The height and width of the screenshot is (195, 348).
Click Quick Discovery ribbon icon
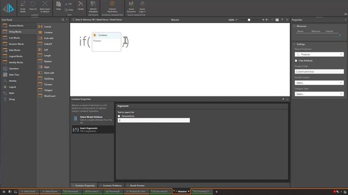(x=131, y=6)
